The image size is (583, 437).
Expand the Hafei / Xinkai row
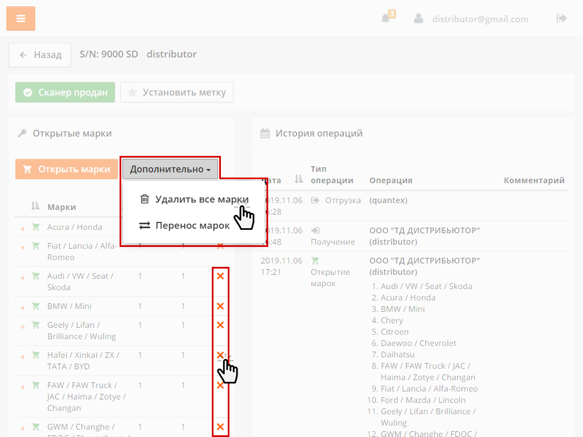(23, 356)
